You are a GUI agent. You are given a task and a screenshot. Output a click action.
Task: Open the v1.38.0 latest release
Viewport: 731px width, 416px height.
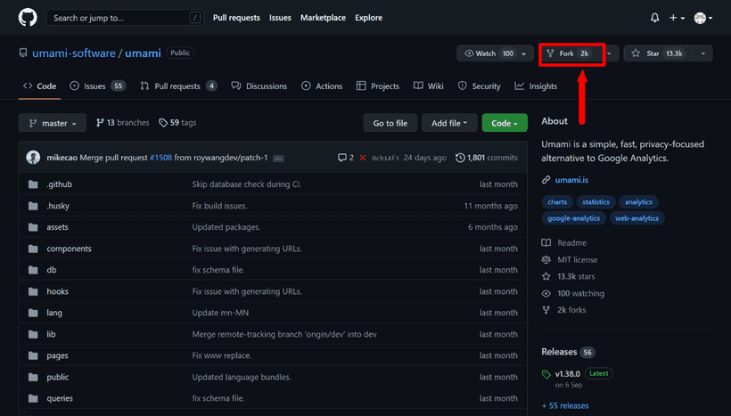tap(567, 373)
